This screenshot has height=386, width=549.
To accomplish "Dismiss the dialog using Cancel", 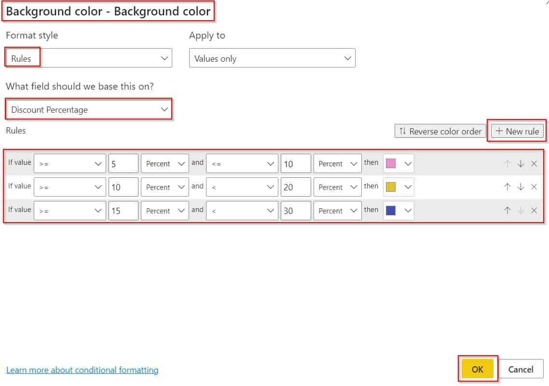I will (521, 369).
